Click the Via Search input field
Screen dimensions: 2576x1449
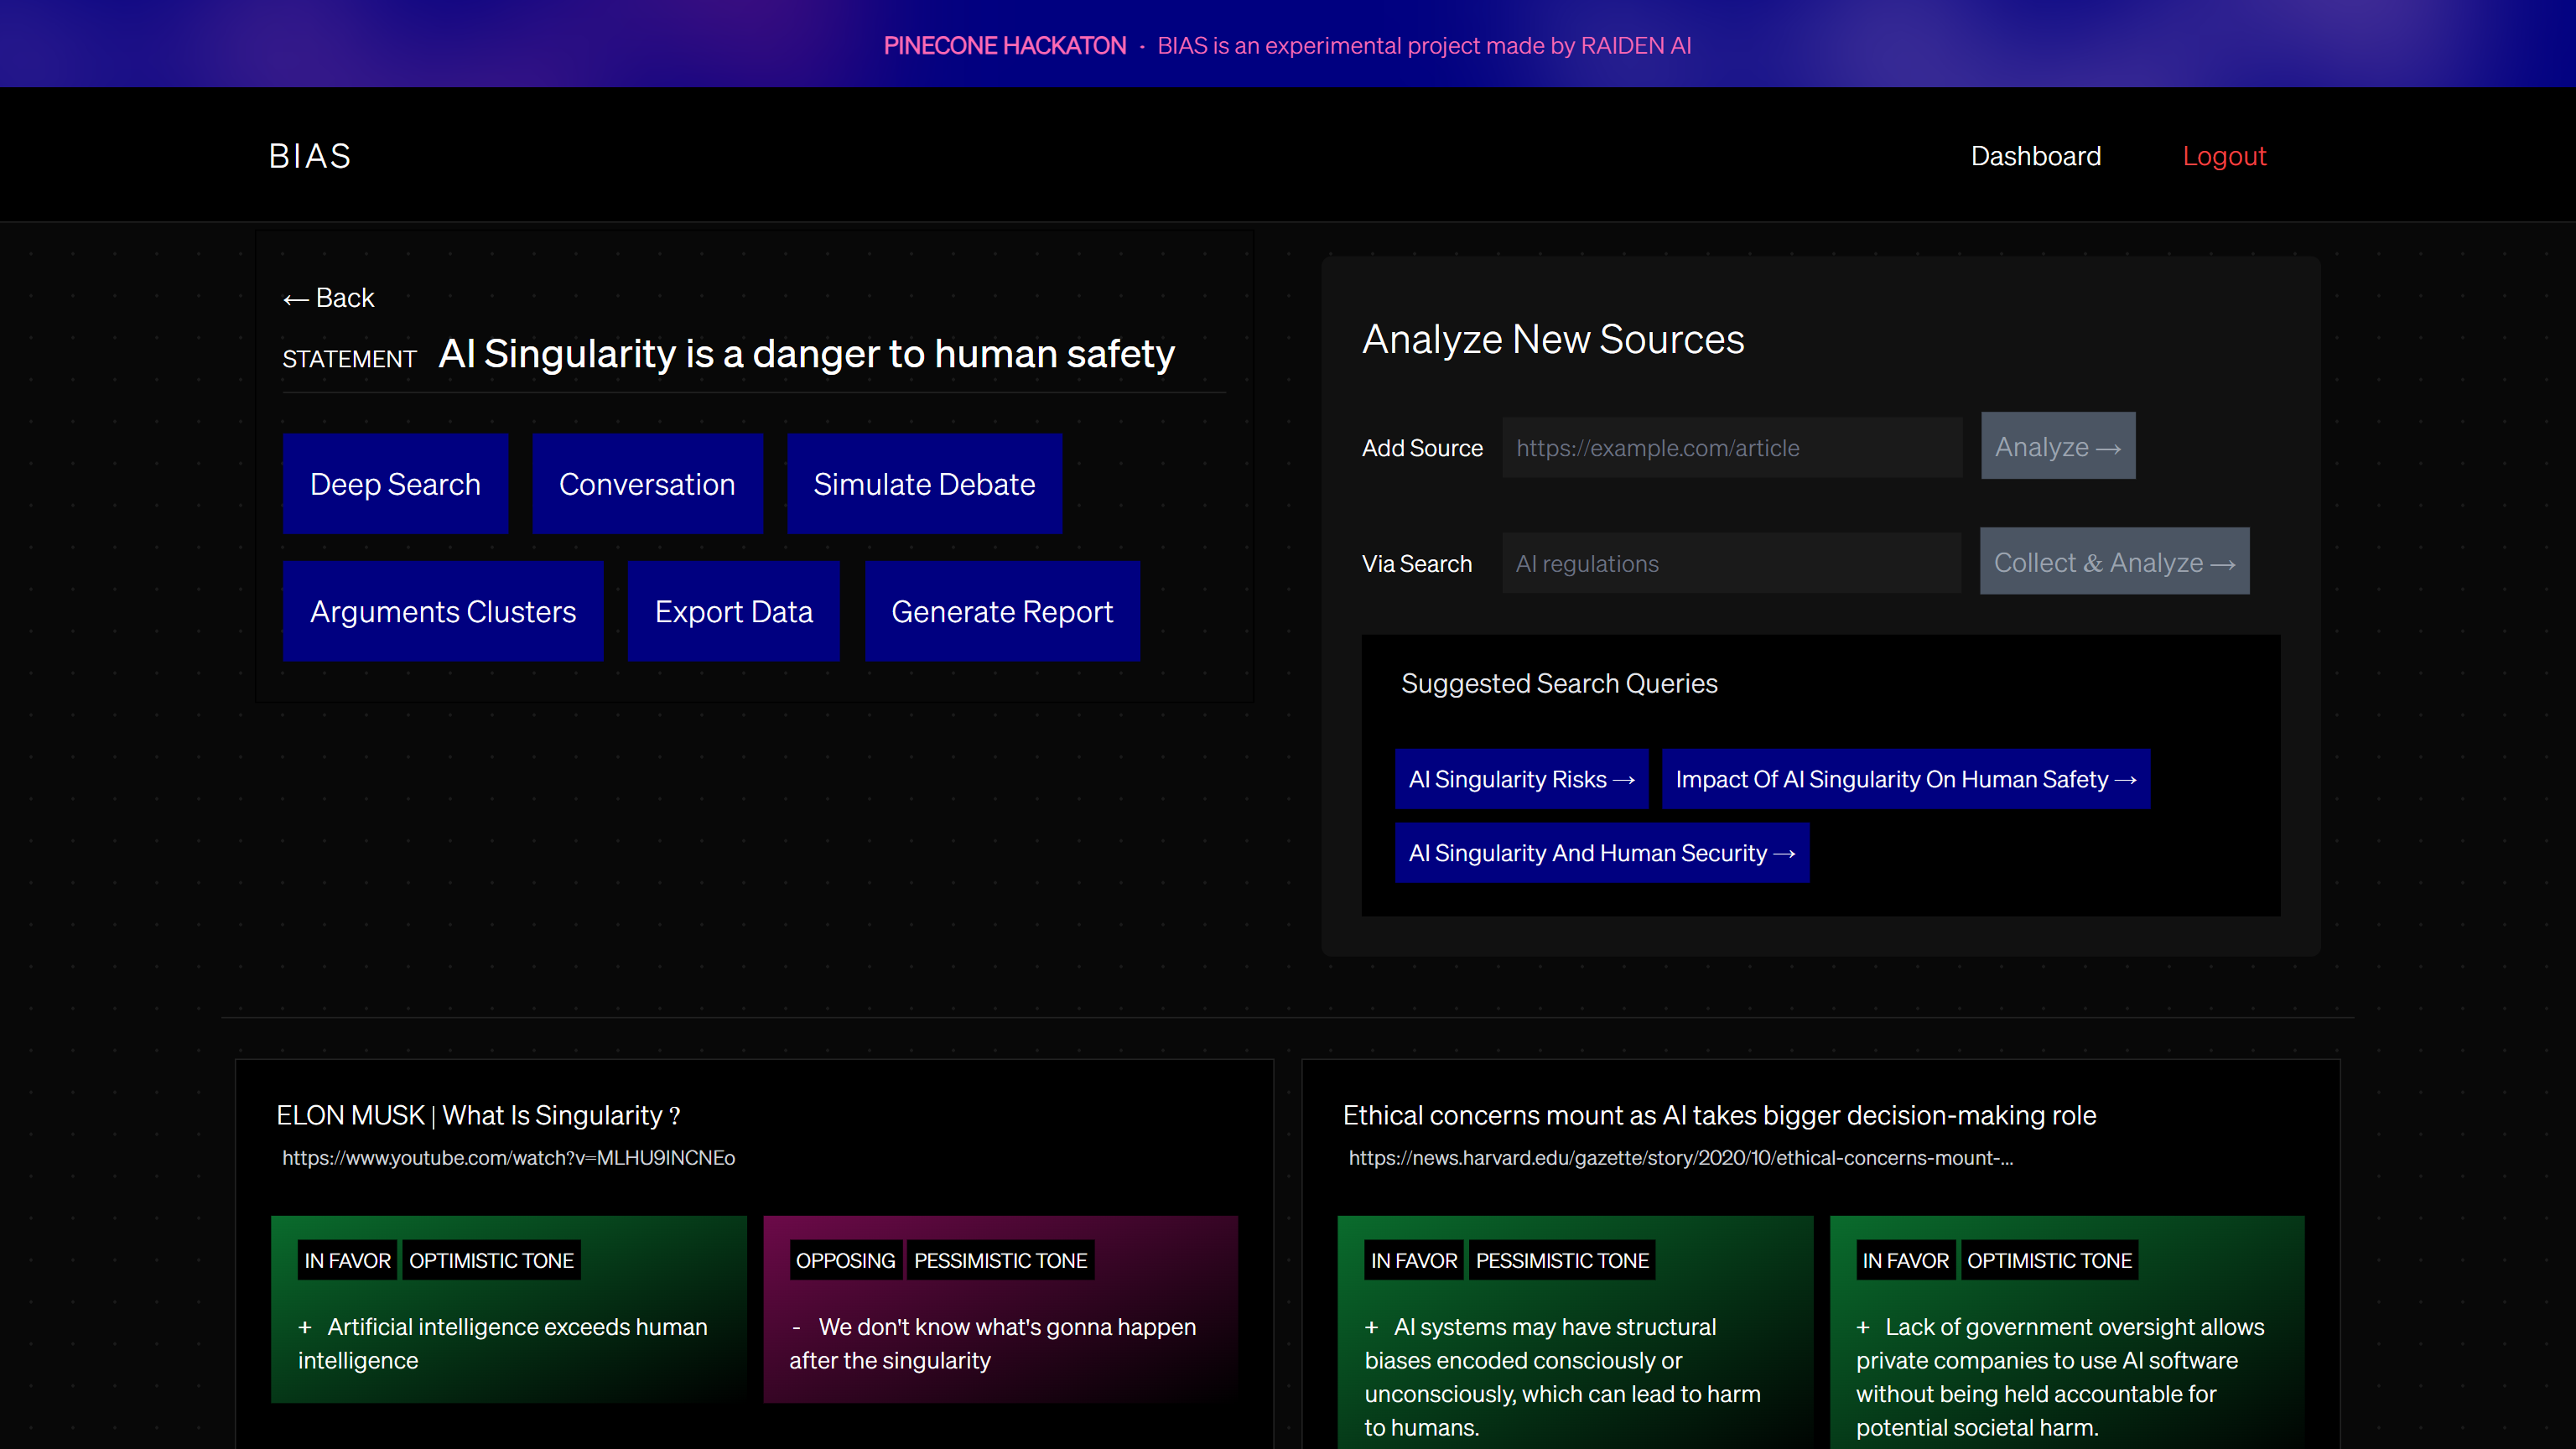coord(1731,564)
